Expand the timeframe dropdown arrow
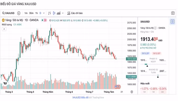This screenshot has height=101, width=178. 44,13
